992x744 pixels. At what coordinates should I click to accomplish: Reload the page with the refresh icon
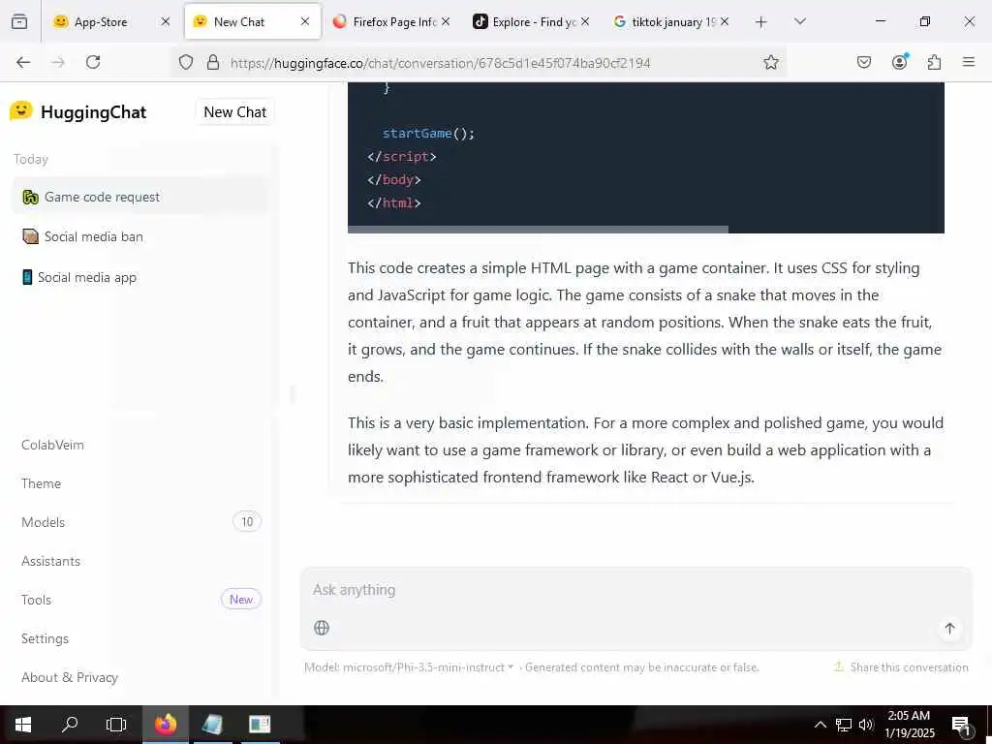click(93, 62)
